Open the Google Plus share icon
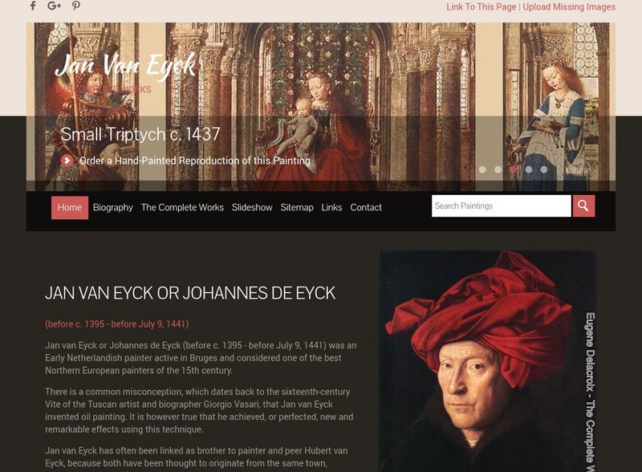Viewport: 642px width, 472px height. [x=54, y=6]
